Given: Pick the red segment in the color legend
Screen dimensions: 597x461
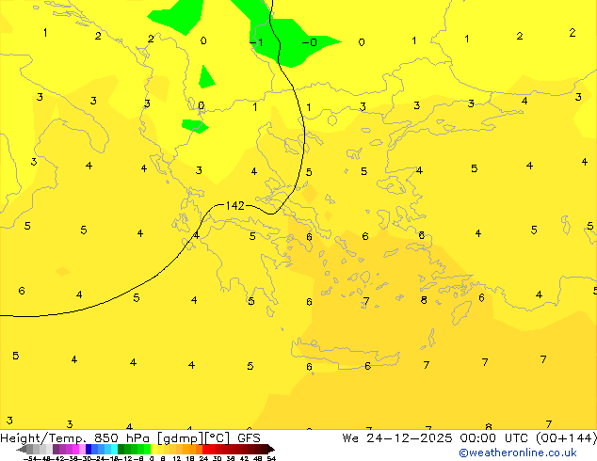Looking at the screenshot, I should 217,449.
